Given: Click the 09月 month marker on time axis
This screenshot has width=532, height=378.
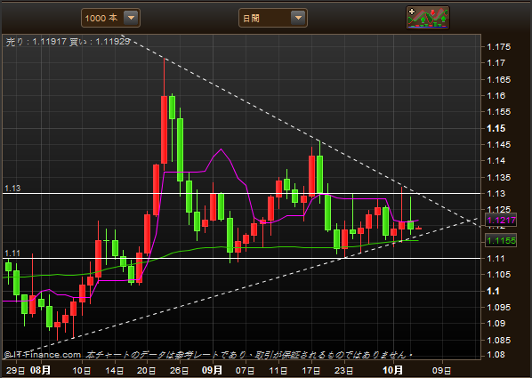Looking at the screenshot, I should point(212,370).
